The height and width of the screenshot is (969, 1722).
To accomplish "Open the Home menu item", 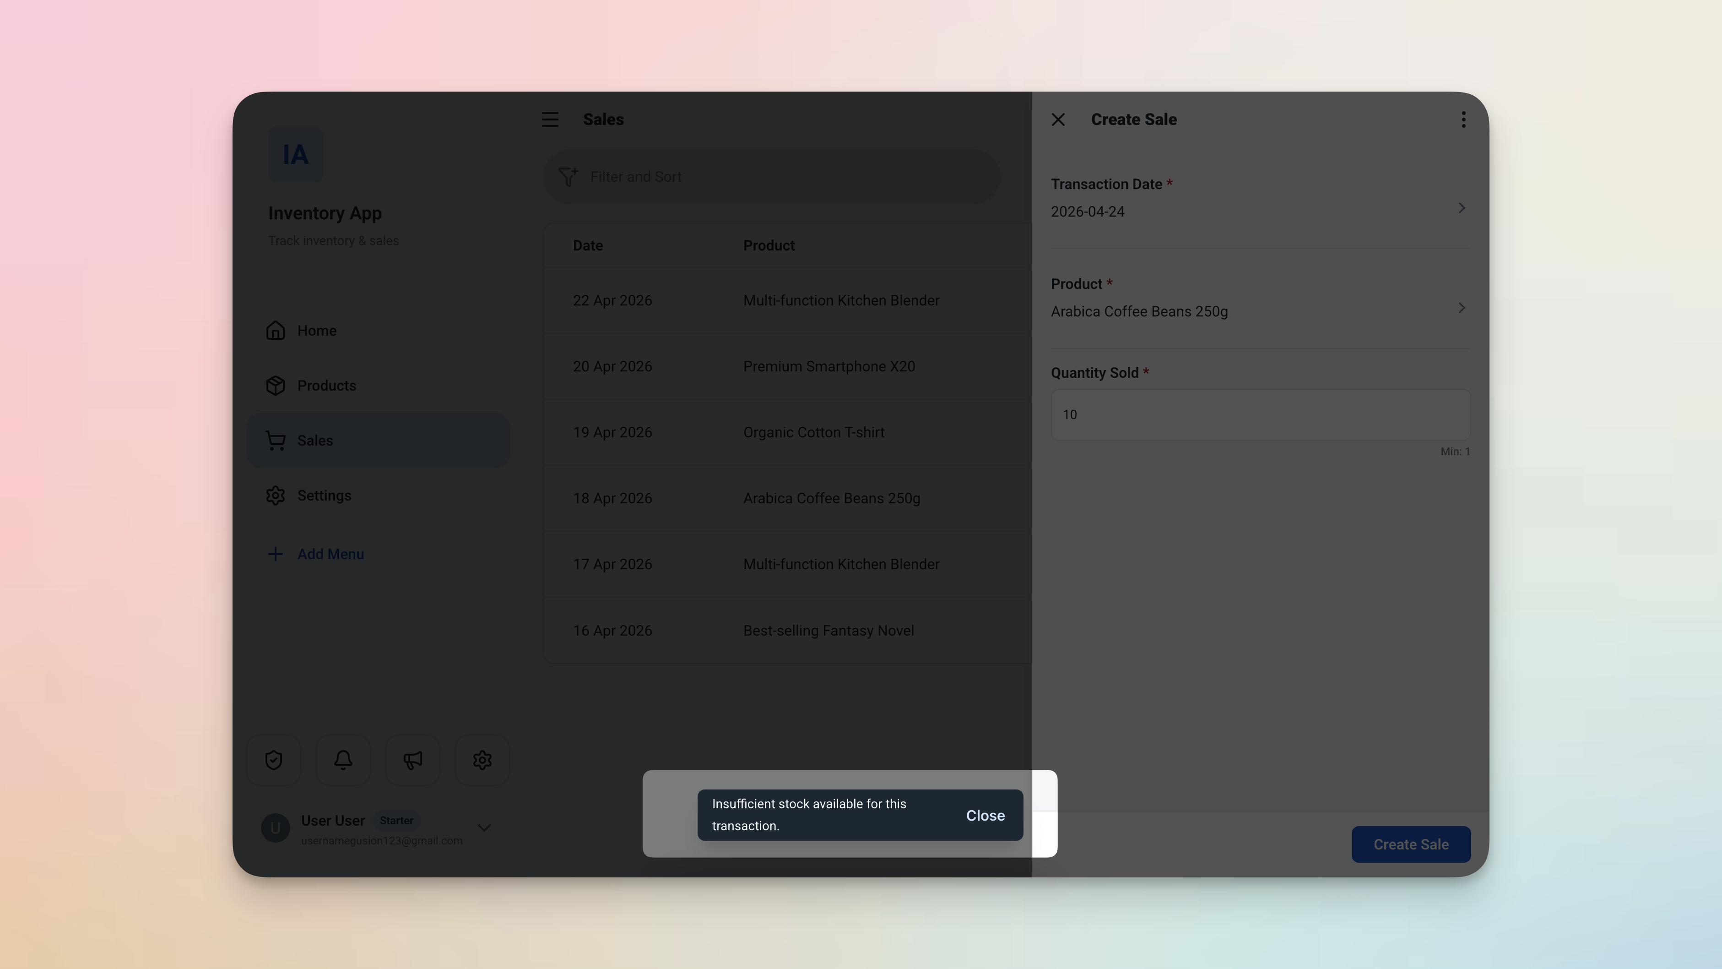I will (378, 330).
